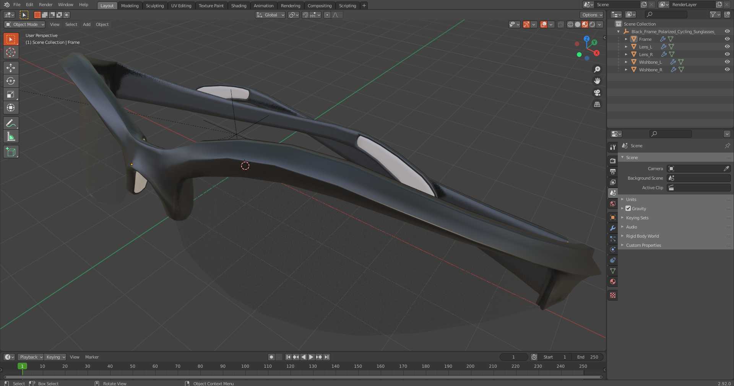Open the File menu

coord(17,5)
